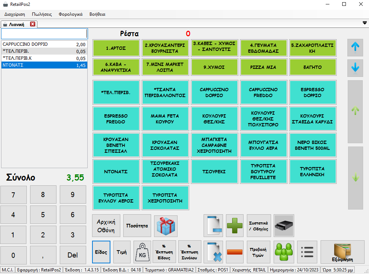Click the green up arrow for products
Image resolution: width=369 pixels, height=274 pixels.
click(355, 111)
